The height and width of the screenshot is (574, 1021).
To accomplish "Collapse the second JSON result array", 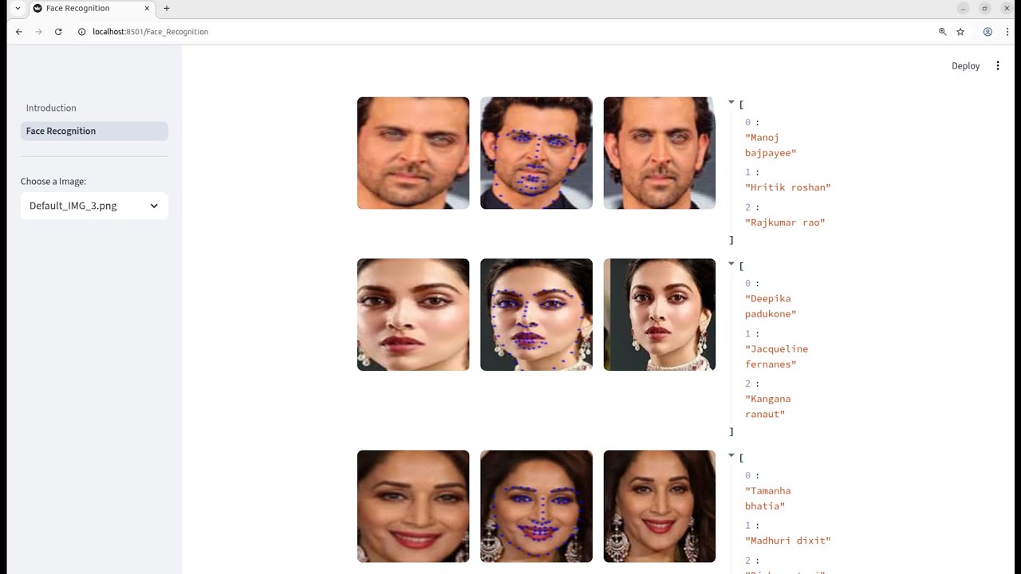I will (x=731, y=263).
